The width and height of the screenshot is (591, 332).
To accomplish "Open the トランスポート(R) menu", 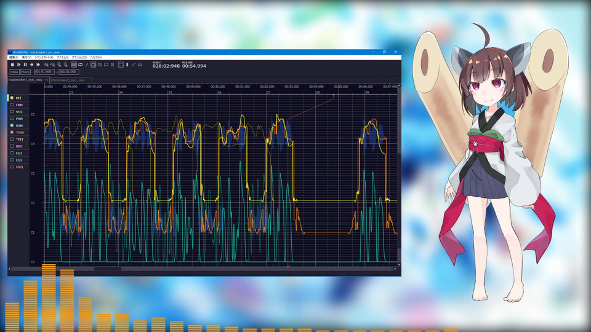I will (x=44, y=58).
